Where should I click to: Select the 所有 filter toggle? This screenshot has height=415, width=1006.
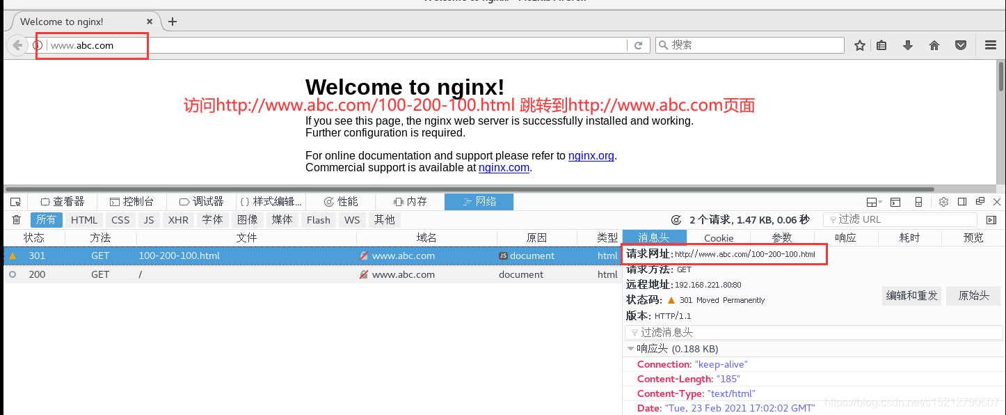(47, 220)
